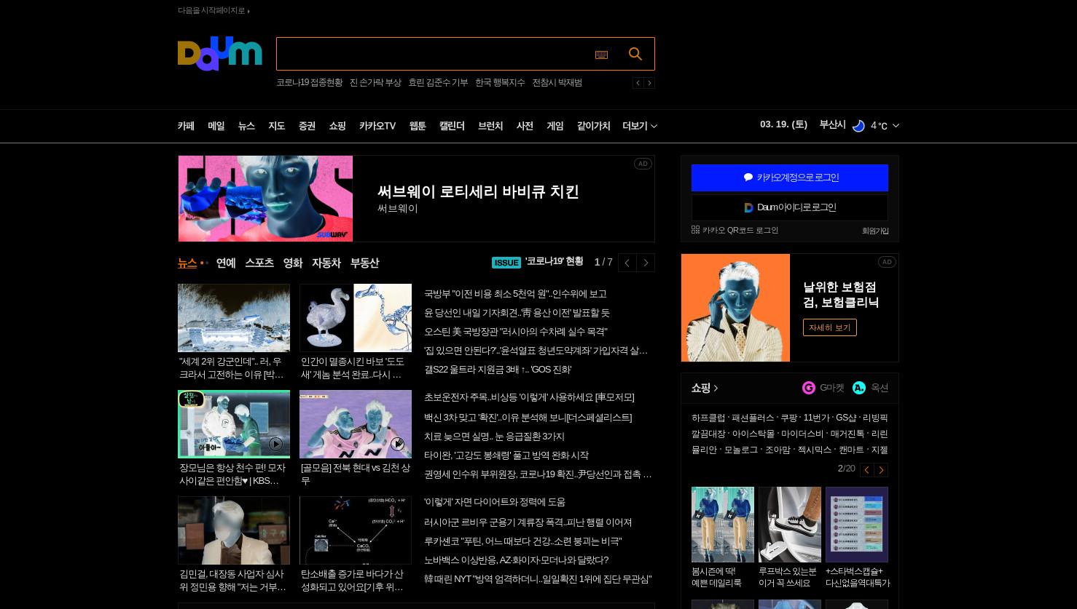The height and width of the screenshot is (609, 1077).
Task: Click the 코로나19 접종현황 trending term
Action: click(309, 83)
